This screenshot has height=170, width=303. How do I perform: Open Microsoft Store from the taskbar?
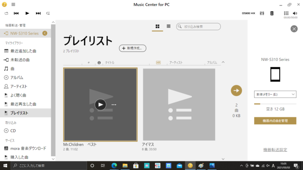tap(136, 166)
